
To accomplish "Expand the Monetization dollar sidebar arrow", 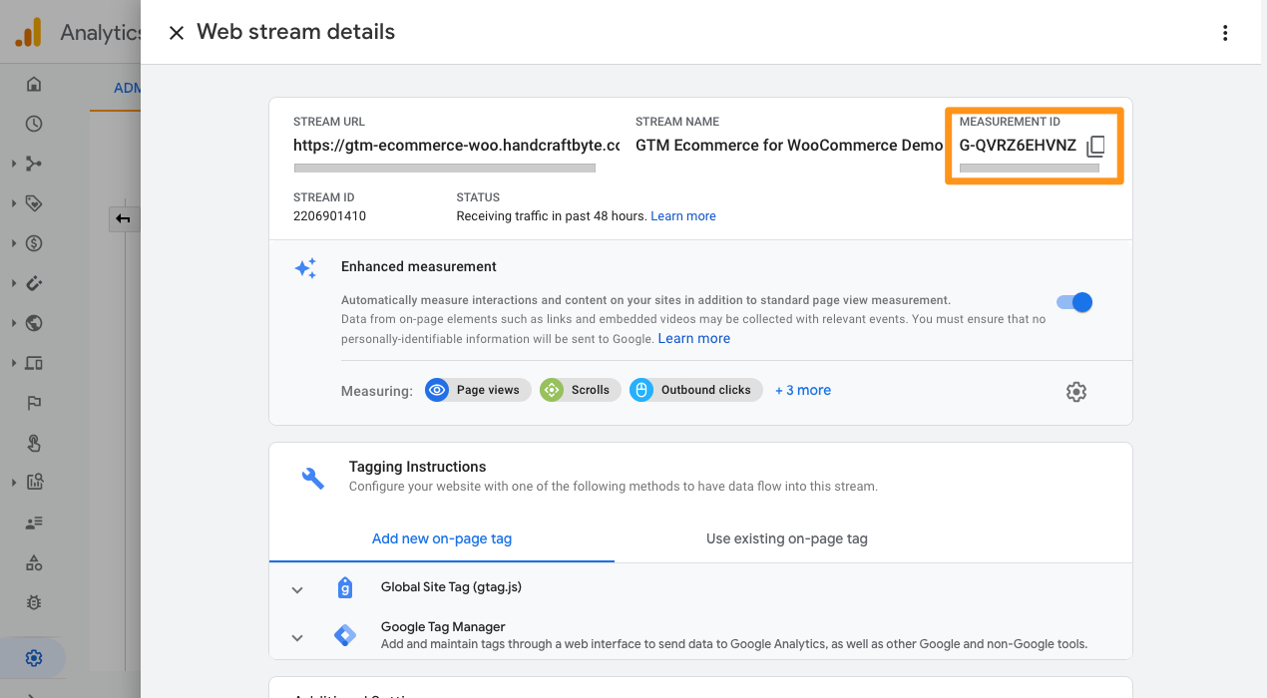I will 13,243.
